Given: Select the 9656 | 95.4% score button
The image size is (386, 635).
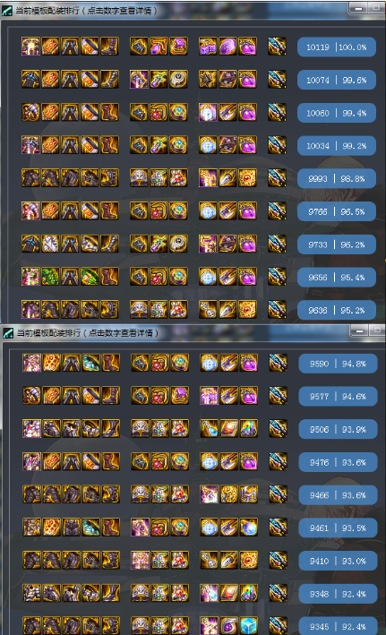Looking at the screenshot, I should (x=336, y=278).
